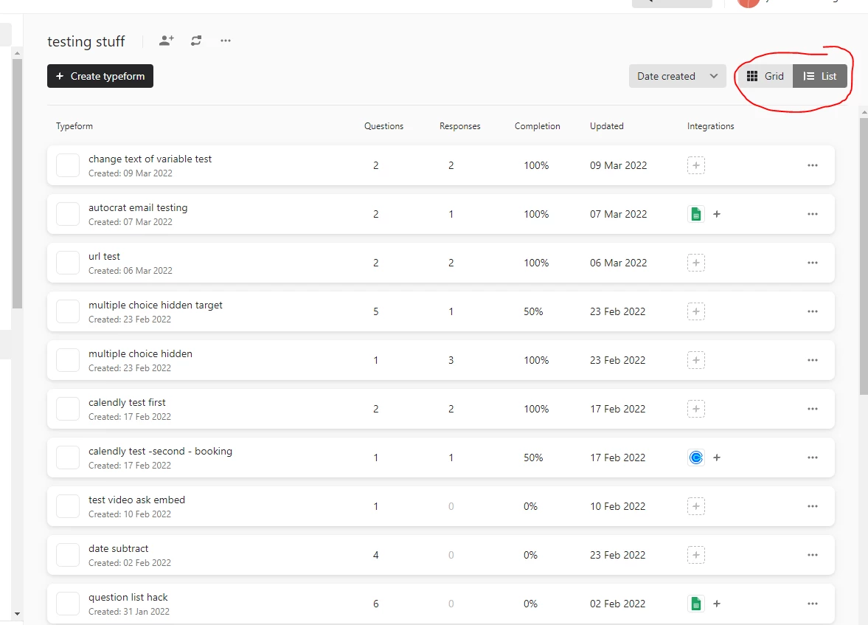The height and width of the screenshot is (625, 868).
Task: Tick the checkbox for date subtract typeform
Action: coord(68,555)
